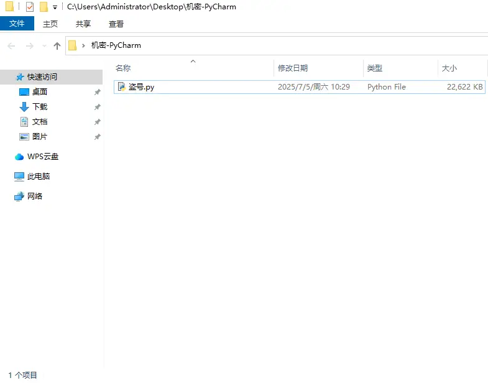
Task: Click the properties checkmark icon in the title bar
Action: pyautogui.click(x=30, y=7)
